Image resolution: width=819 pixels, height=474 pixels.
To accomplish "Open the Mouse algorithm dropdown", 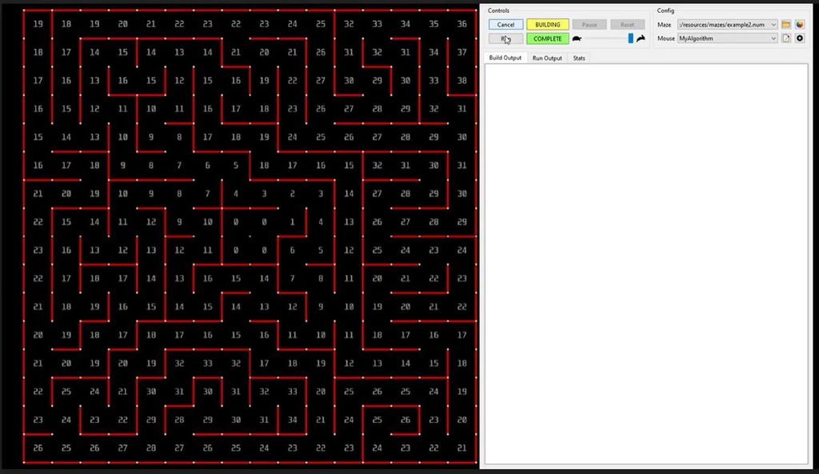I will coord(727,38).
